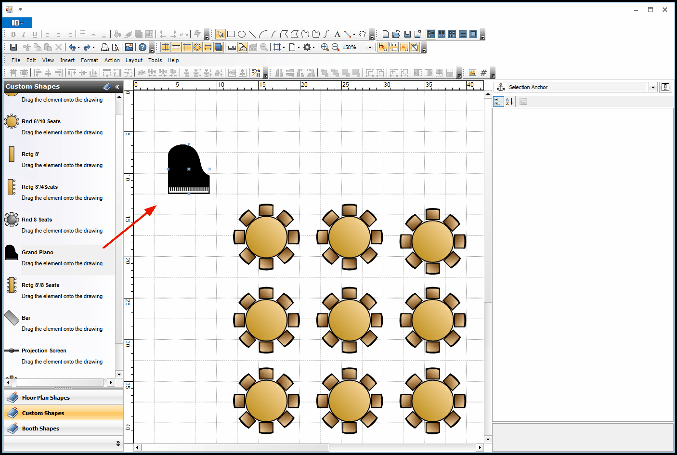The height and width of the screenshot is (455, 677).
Task: Select the pointer selection tool
Action: 221,34
